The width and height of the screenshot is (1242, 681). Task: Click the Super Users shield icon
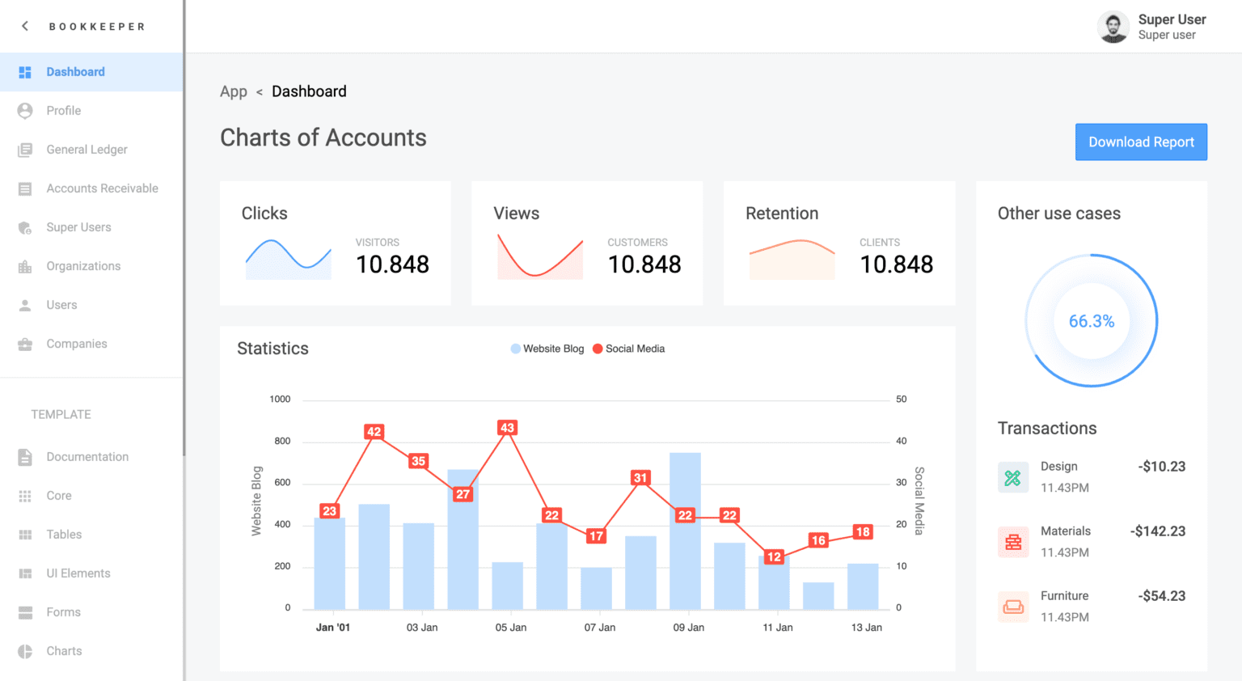[25, 227]
